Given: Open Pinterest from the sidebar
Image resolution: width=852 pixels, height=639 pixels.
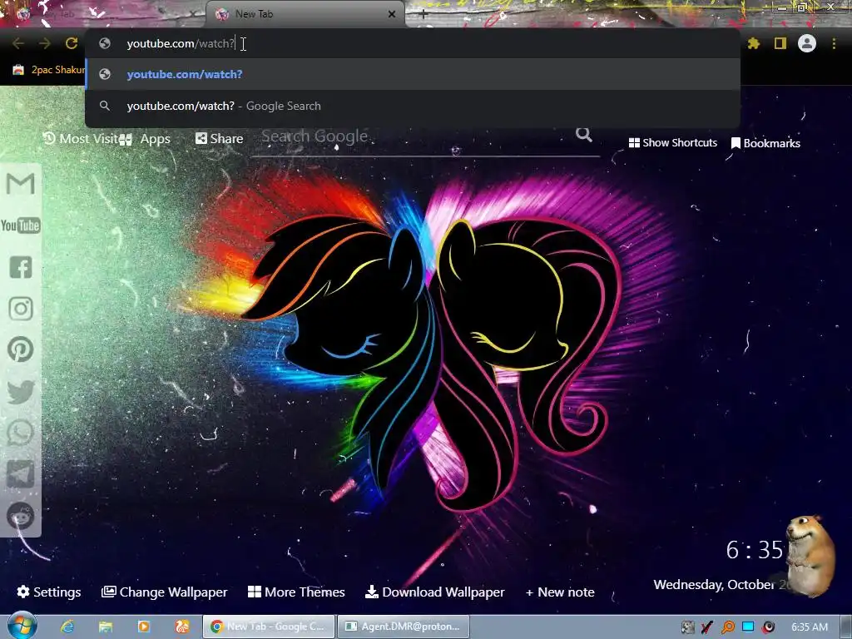Looking at the screenshot, I should tap(21, 349).
